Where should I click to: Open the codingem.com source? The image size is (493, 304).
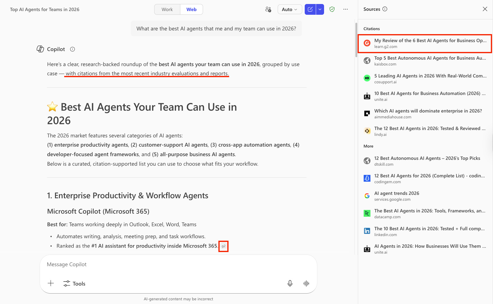tap(425, 179)
